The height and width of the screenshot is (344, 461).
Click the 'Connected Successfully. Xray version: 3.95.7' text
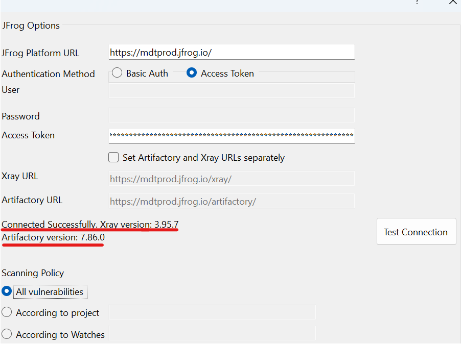90,225
